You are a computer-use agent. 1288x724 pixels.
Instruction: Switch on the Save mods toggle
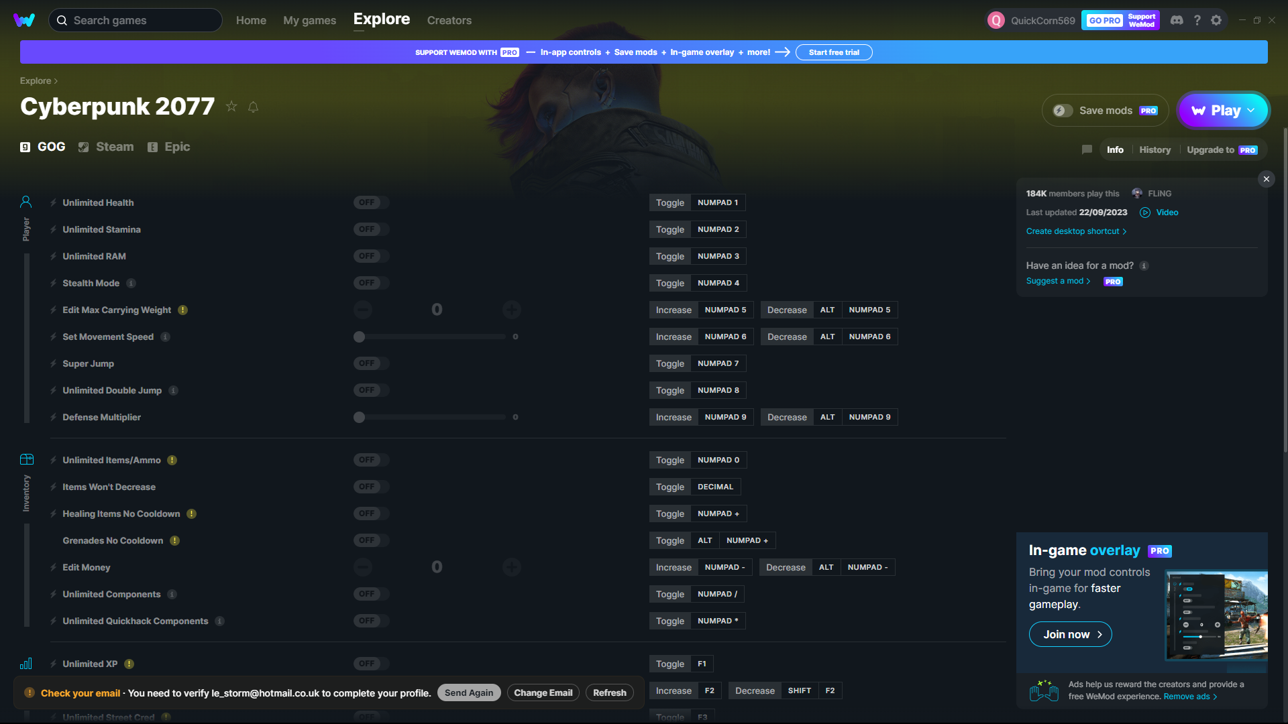1062,111
